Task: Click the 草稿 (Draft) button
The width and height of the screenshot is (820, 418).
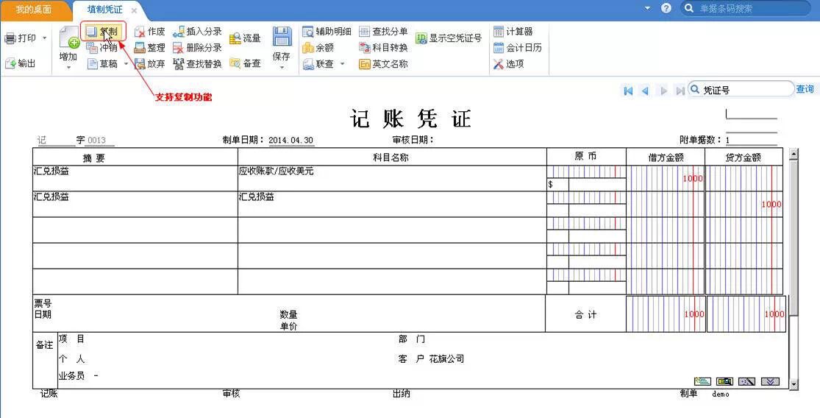Action: (x=103, y=64)
